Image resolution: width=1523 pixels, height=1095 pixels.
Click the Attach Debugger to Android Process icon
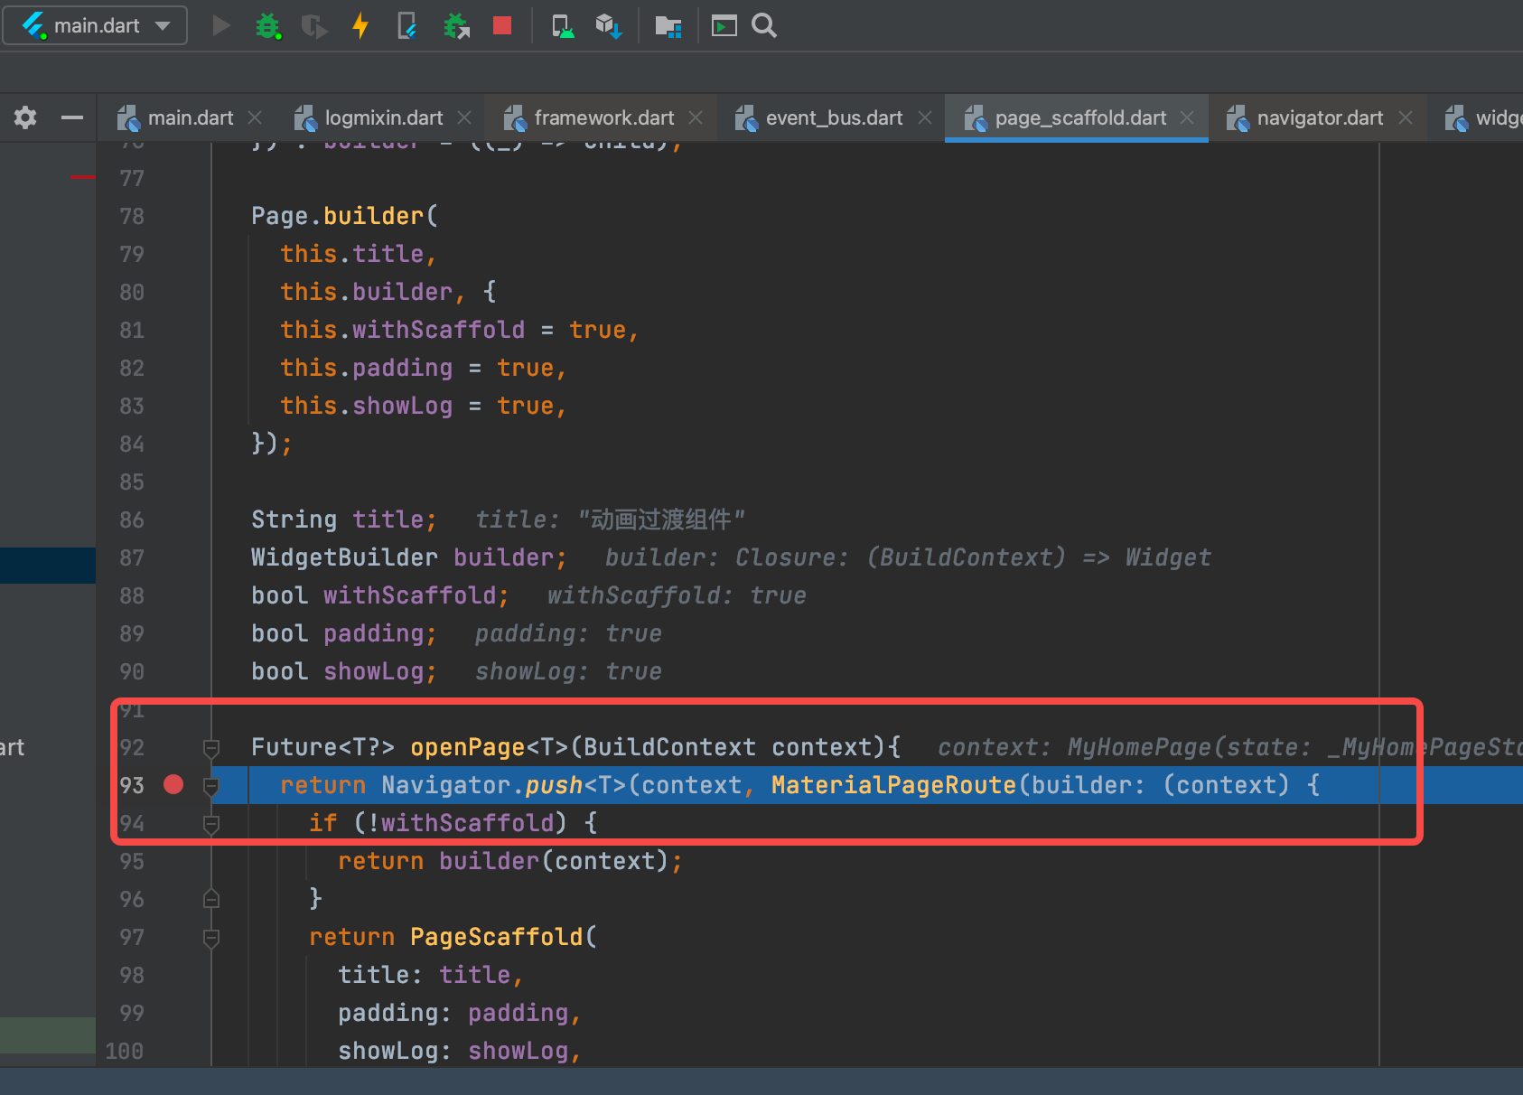click(456, 25)
